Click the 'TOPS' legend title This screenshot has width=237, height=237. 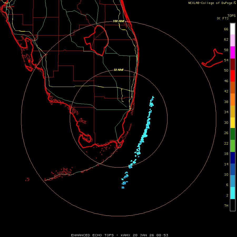(x=231, y=16)
